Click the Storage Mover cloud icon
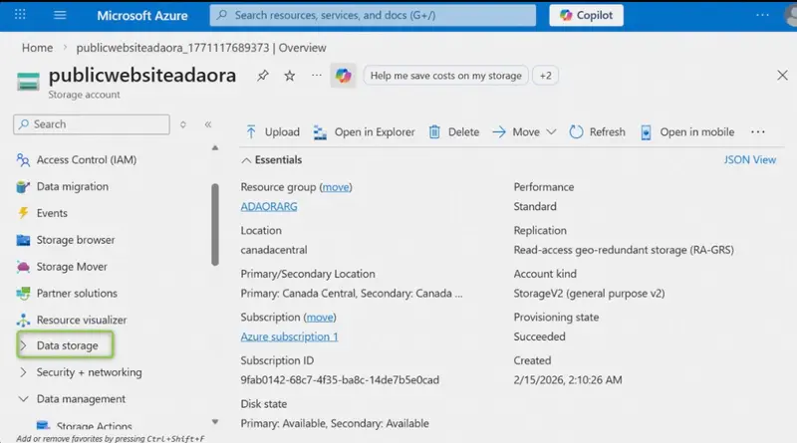The image size is (797, 443). pos(23,267)
